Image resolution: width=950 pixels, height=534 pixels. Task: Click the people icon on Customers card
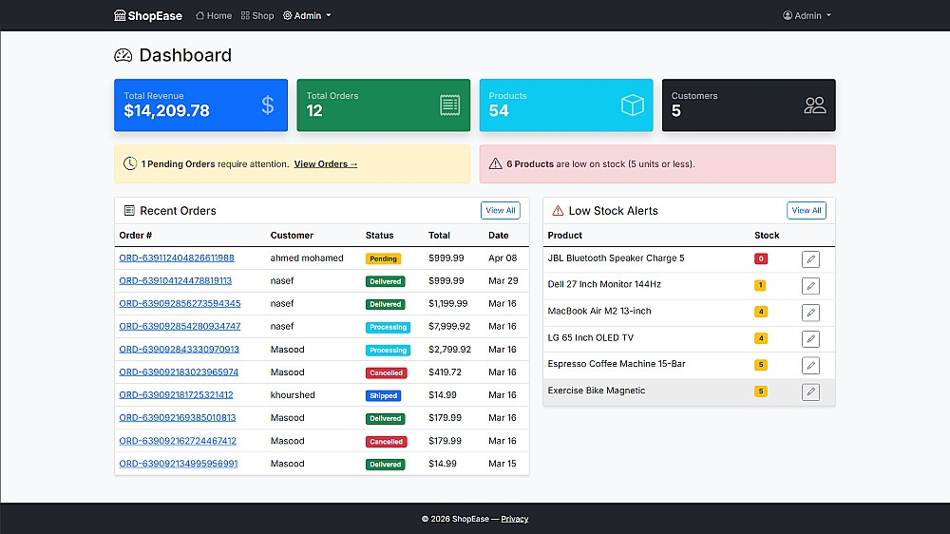(815, 105)
